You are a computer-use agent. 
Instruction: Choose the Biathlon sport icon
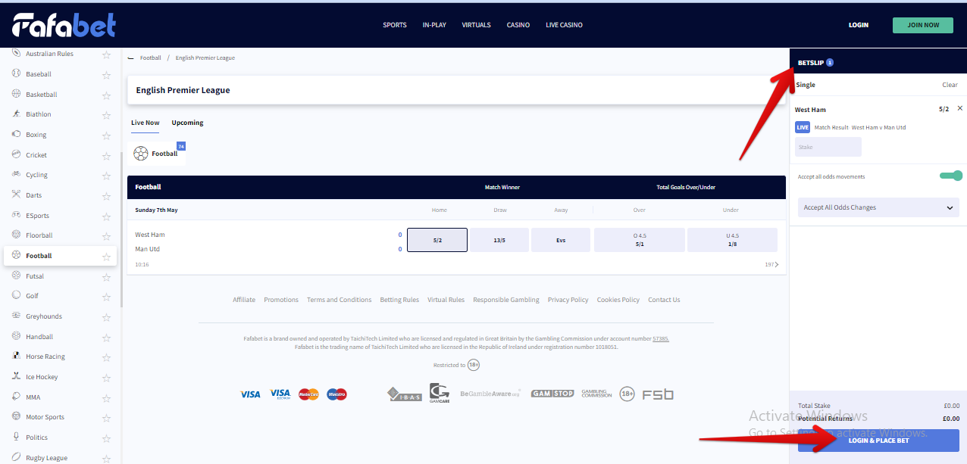[17, 114]
